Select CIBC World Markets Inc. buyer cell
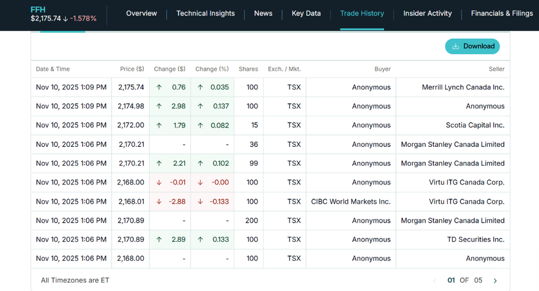The width and height of the screenshot is (539, 291). (x=351, y=201)
